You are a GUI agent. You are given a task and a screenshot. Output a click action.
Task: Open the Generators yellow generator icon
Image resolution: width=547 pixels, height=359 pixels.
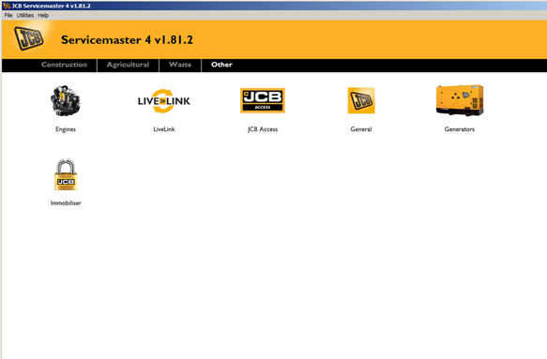coord(460,100)
